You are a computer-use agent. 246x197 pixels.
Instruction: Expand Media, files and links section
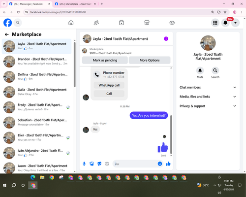click(208, 97)
